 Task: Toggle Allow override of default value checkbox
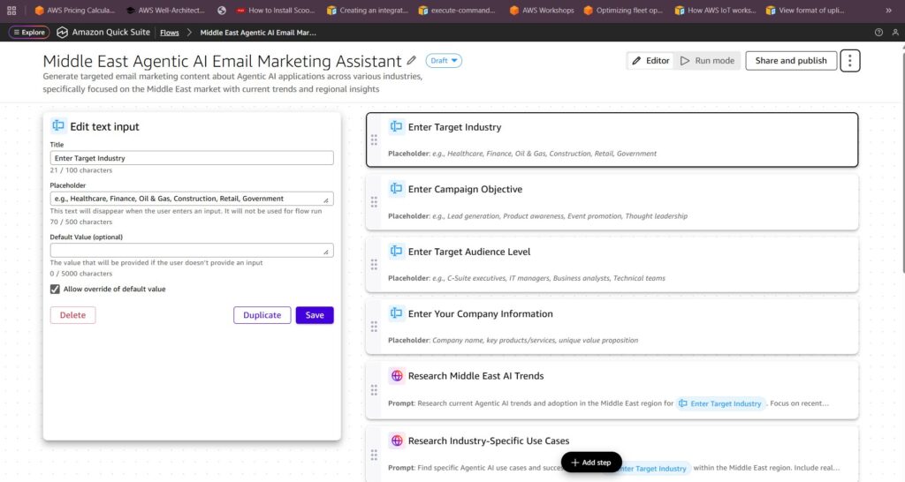point(55,289)
